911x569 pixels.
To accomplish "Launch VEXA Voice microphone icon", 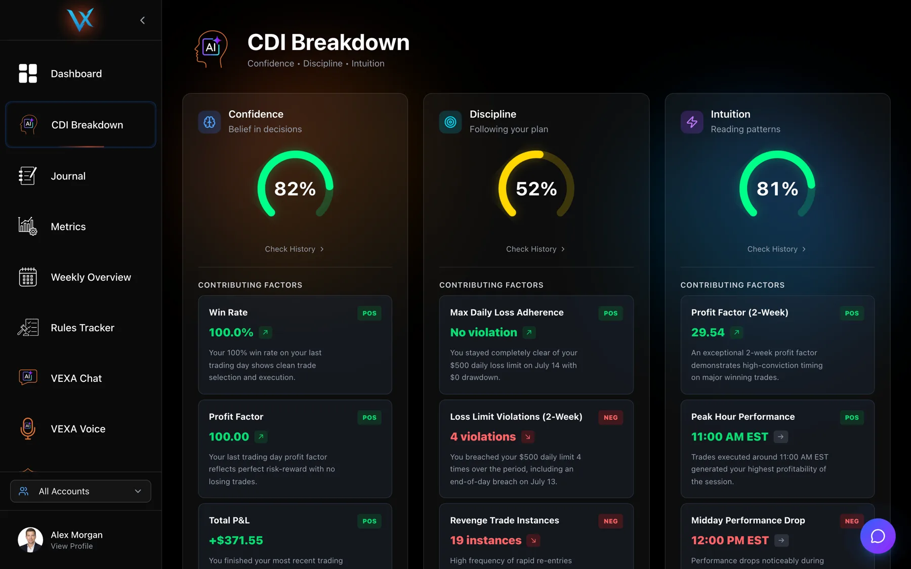I will [x=27, y=428].
